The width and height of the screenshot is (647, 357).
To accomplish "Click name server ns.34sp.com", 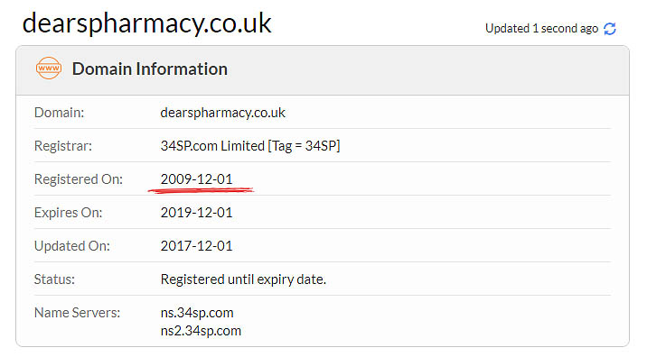I will (197, 313).
